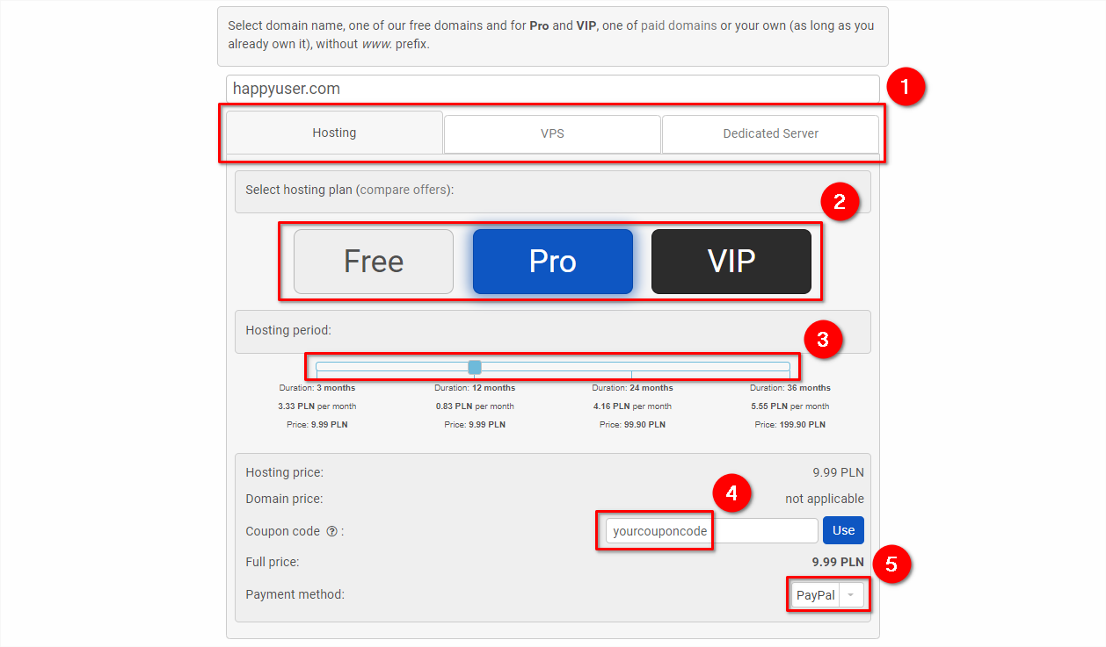Open the VPS tab
This screenshot has width=1106, height=647.
(552, 134)
